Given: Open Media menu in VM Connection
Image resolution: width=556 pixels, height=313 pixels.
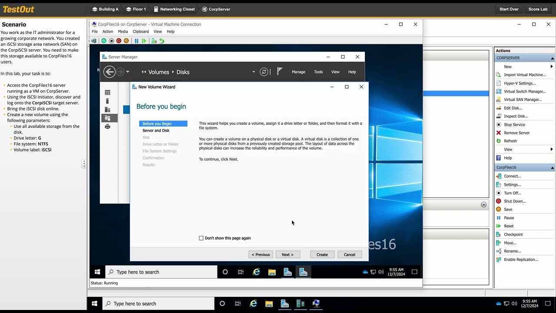Looking at the screenshot, I should click(x=123, y=32).
